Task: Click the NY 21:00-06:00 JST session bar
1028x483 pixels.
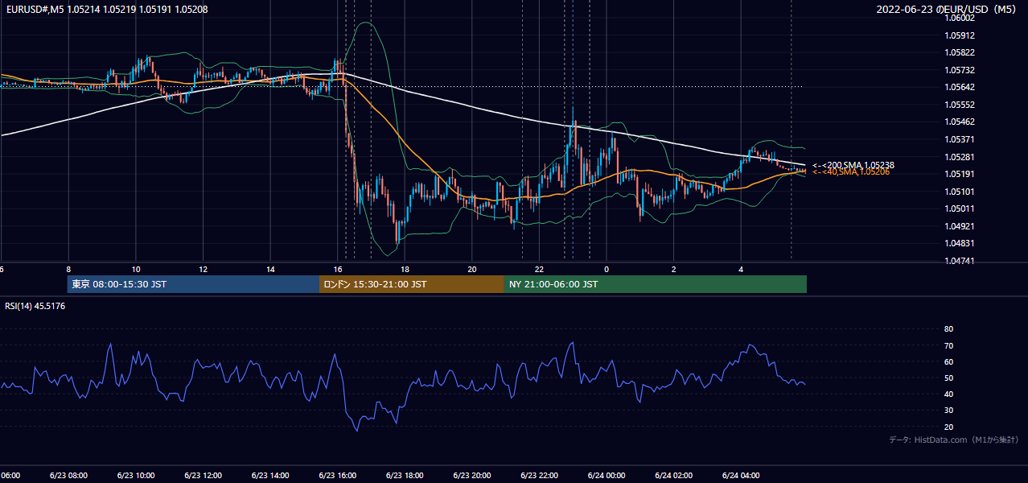Action: 656,284
